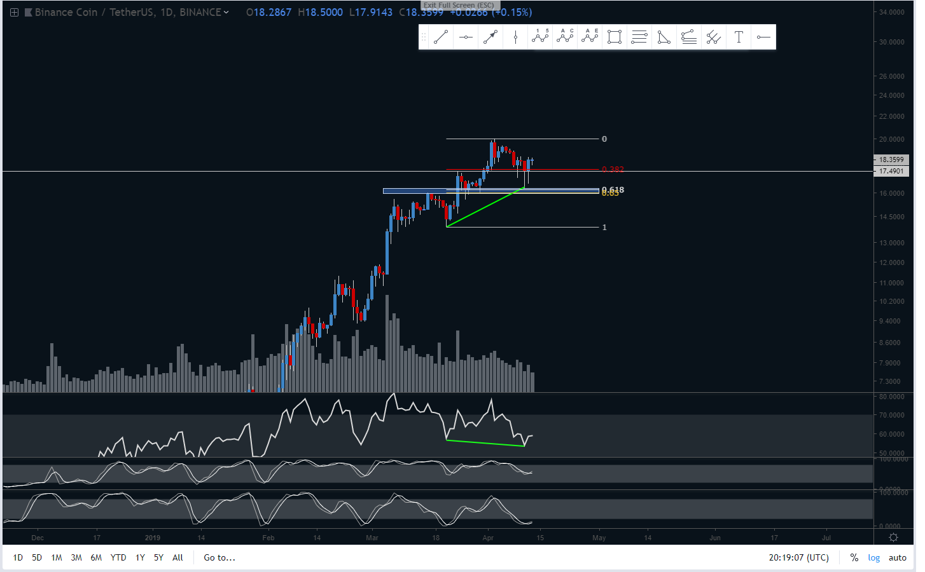
Task: Expand the Binance Coin symbol legend dropdown
Action: pos(226,12)
